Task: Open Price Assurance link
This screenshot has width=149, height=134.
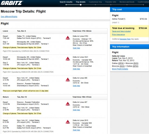Action: [x=118, y=34]
